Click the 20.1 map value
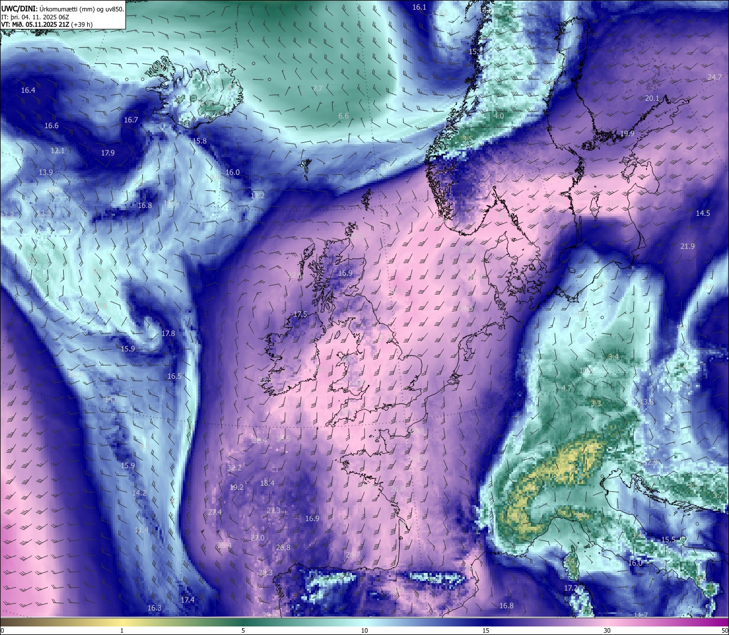 (x=652, y=99)
